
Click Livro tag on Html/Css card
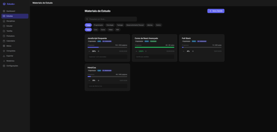pyautogui.click(x=99, y=70)
